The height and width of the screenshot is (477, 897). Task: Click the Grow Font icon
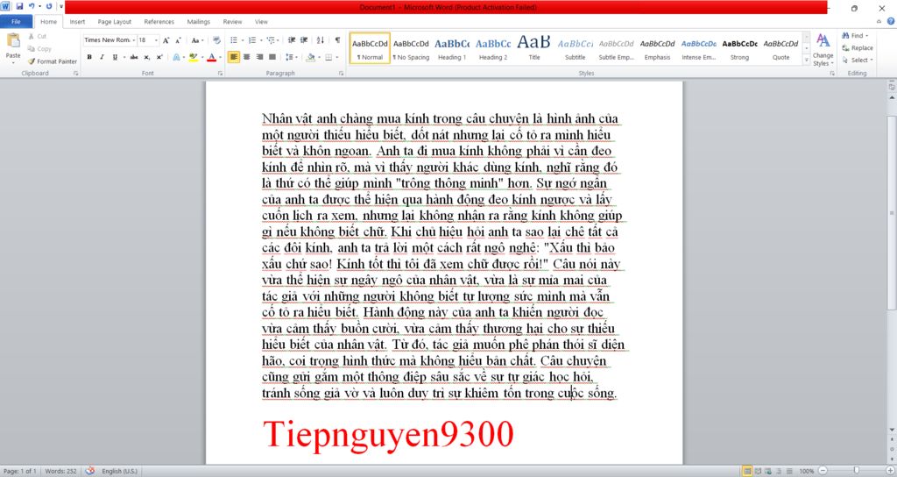tap(166, 40)
